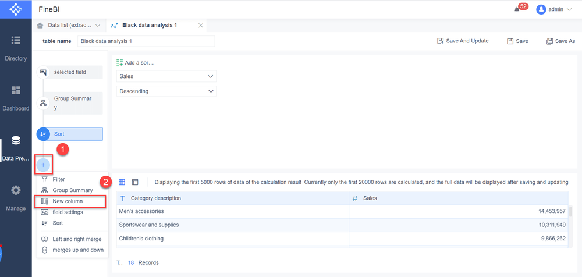
Task: Open the Directory sidebar section
Action: 16,48
